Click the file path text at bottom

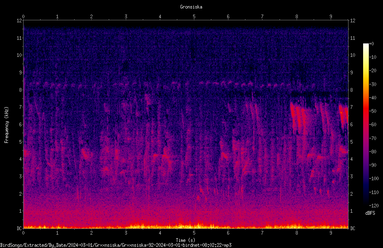[116, 245]
